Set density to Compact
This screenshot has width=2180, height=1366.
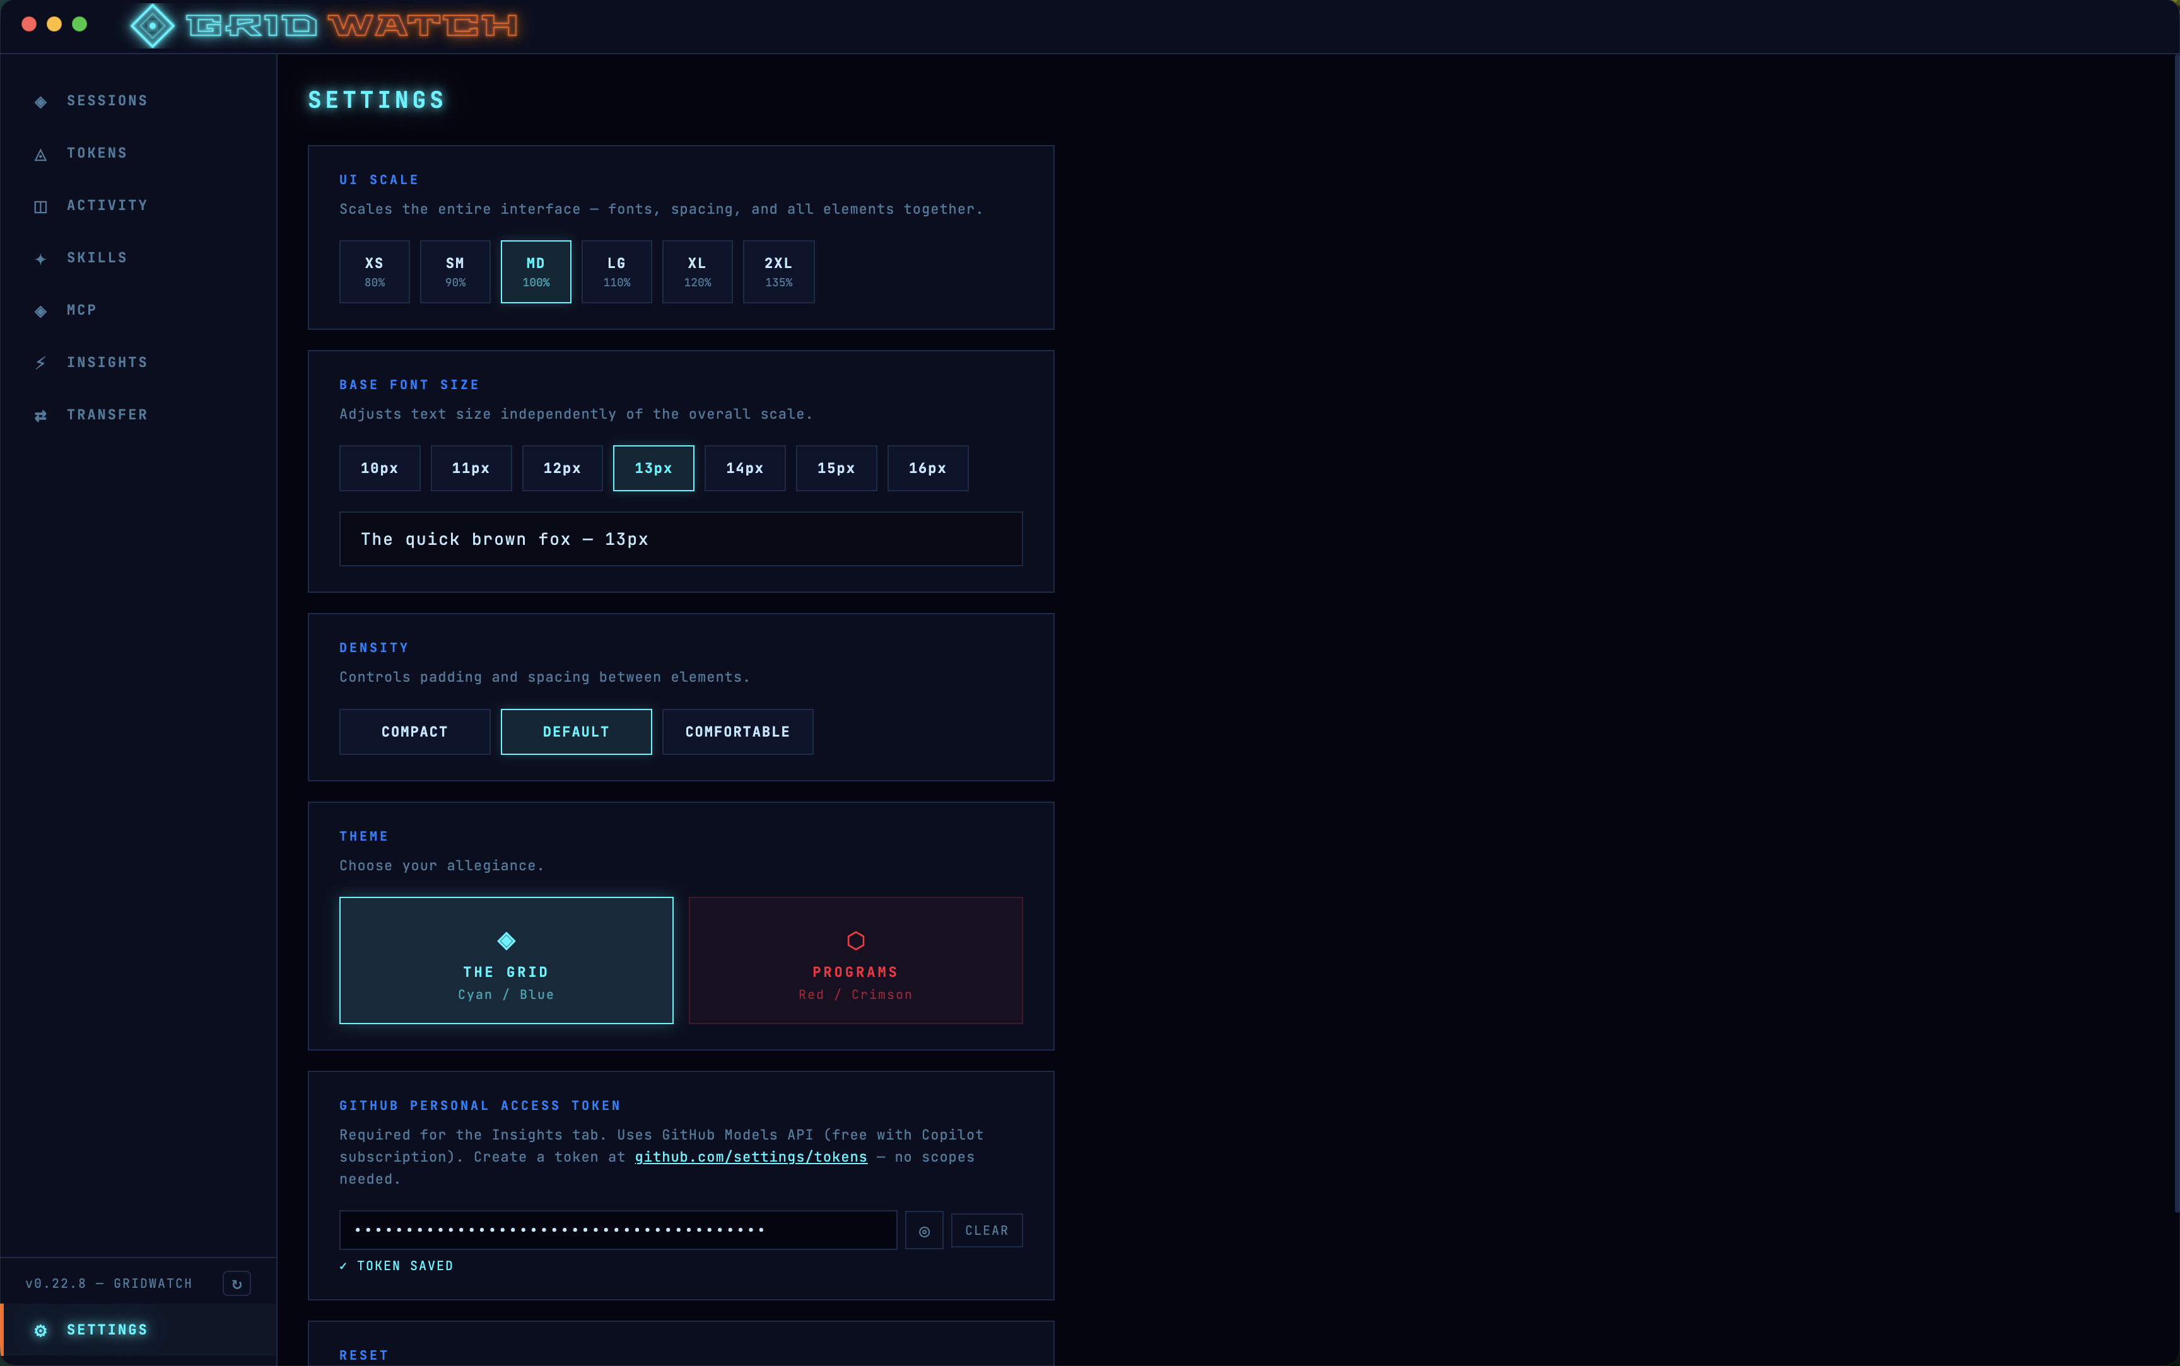click(x=414, y=732)
